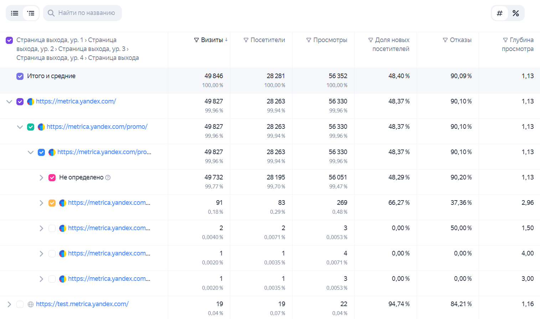Open https://test.metrica.yandex.com/ link
This screenshot has height=319, width=540.
coord(82,304)
